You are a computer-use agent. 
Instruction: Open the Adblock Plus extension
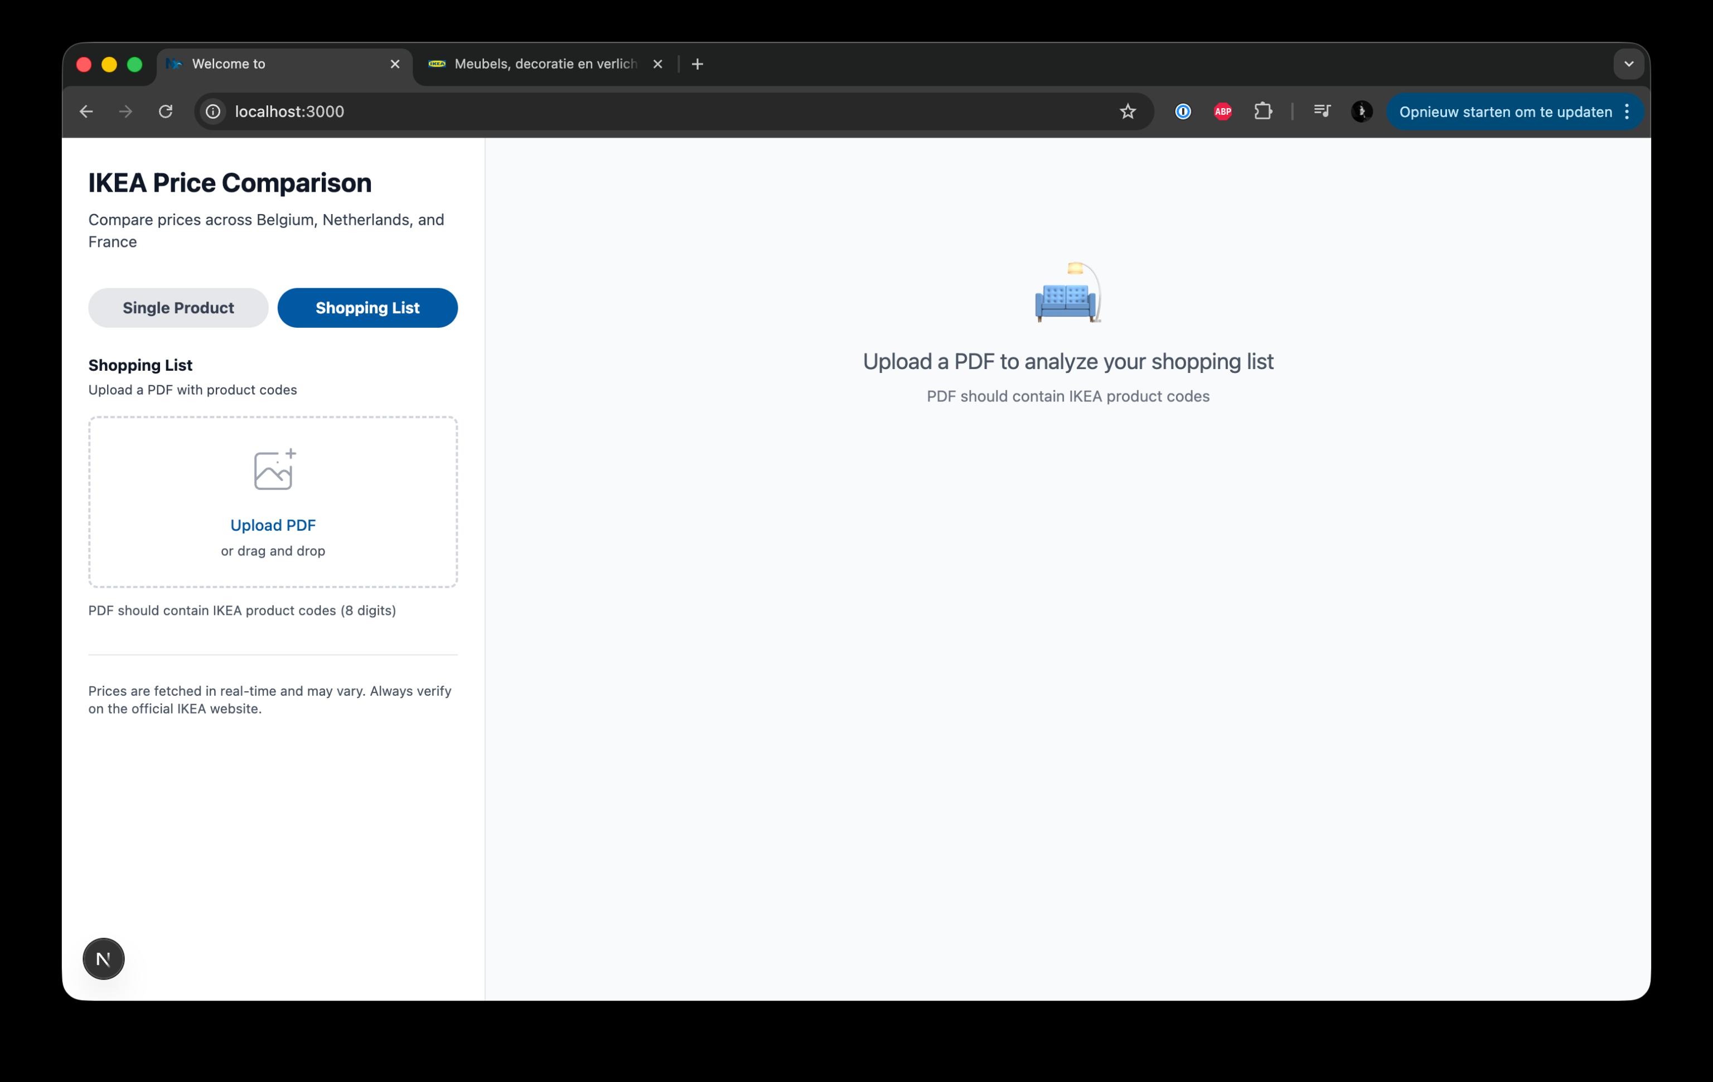click(x=1222, y=111)
